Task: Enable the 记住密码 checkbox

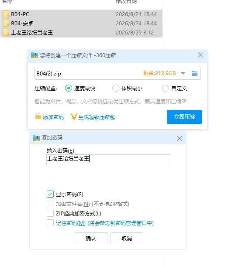Action: (x=50, y=223)
